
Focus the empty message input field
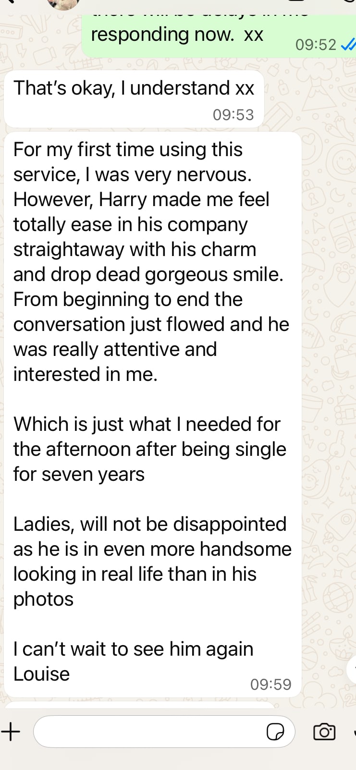coord(149,732)
